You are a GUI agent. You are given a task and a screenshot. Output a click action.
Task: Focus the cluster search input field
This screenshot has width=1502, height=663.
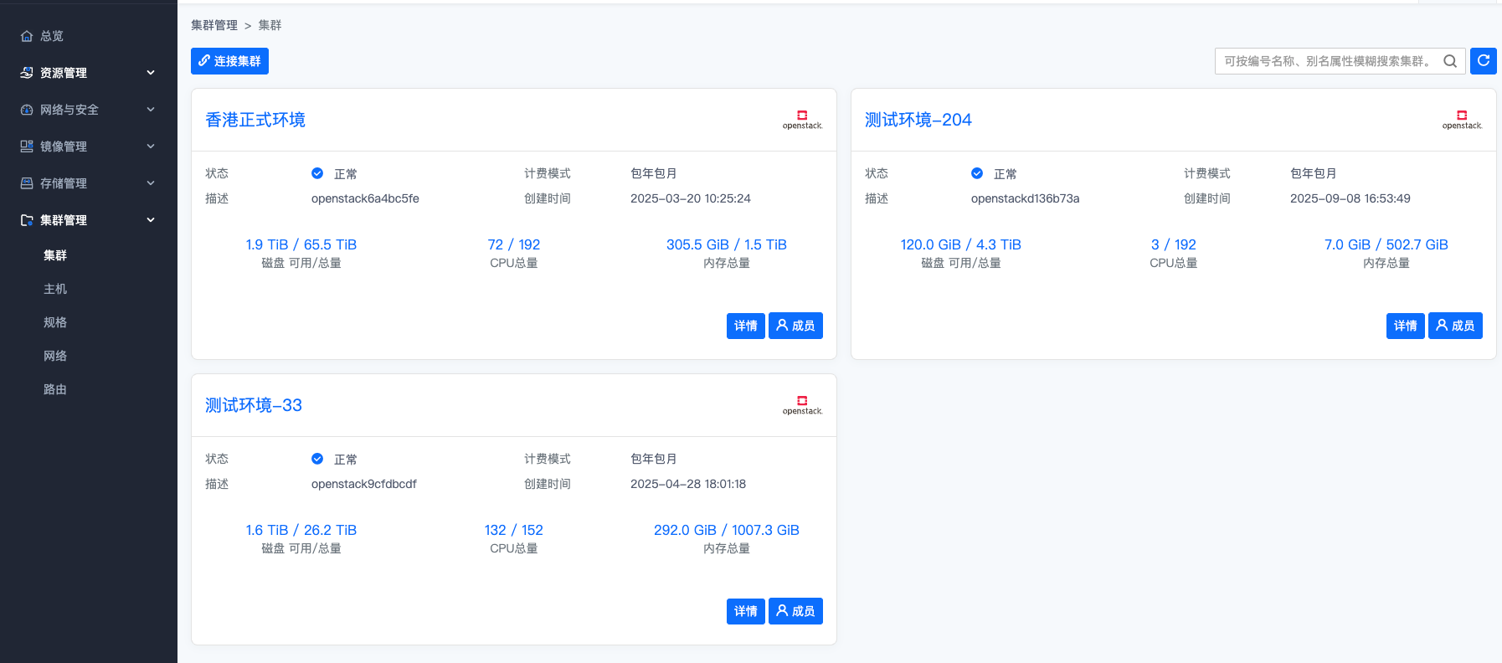point(1327,61)
